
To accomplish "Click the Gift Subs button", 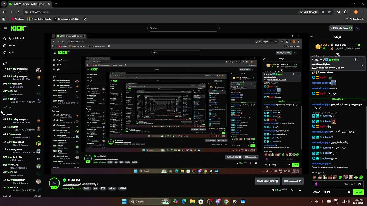I will (268, 181).
